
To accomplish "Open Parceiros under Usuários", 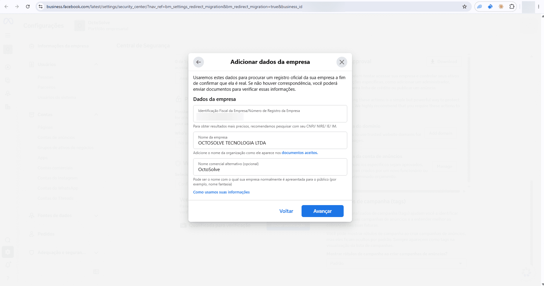I will point(47,87).
